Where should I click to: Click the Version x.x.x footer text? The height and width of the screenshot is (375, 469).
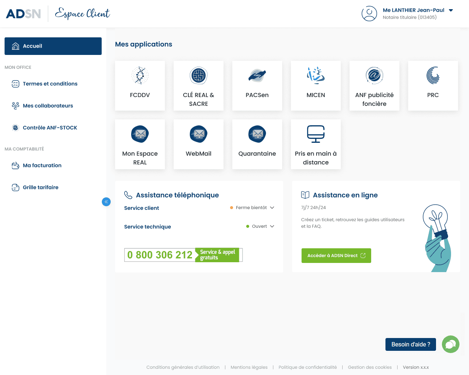point(416,367)
